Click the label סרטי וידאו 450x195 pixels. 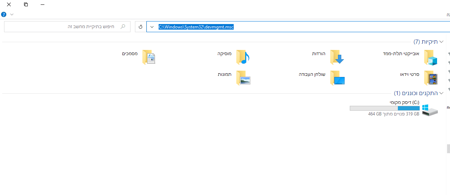pos(409,74)
